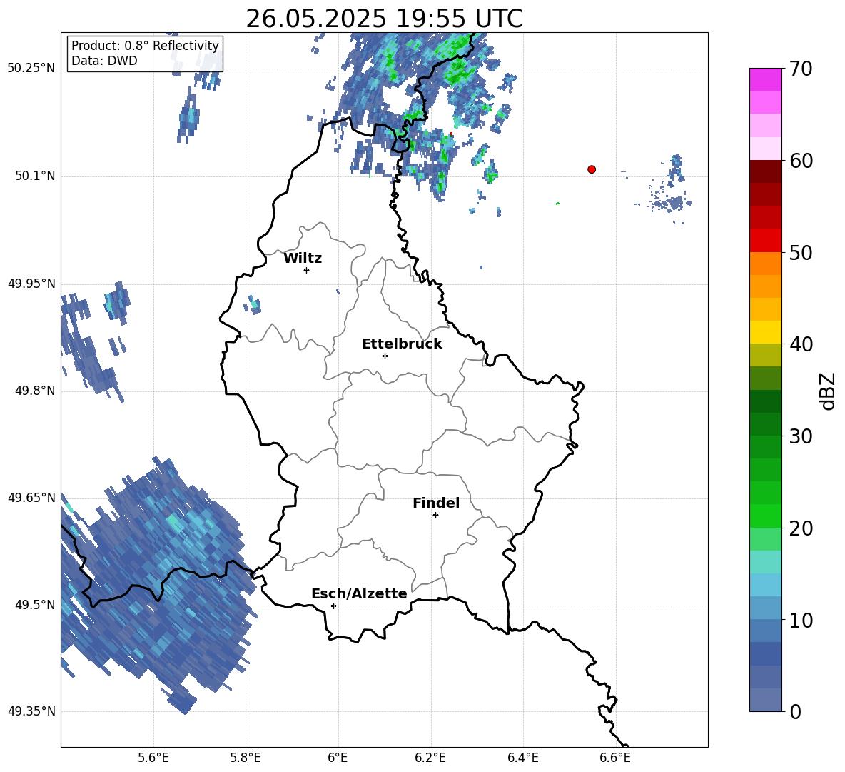Click the 49.35°N latitude label
The width and height of the screenshot is (845, 772).
point(31,711)
